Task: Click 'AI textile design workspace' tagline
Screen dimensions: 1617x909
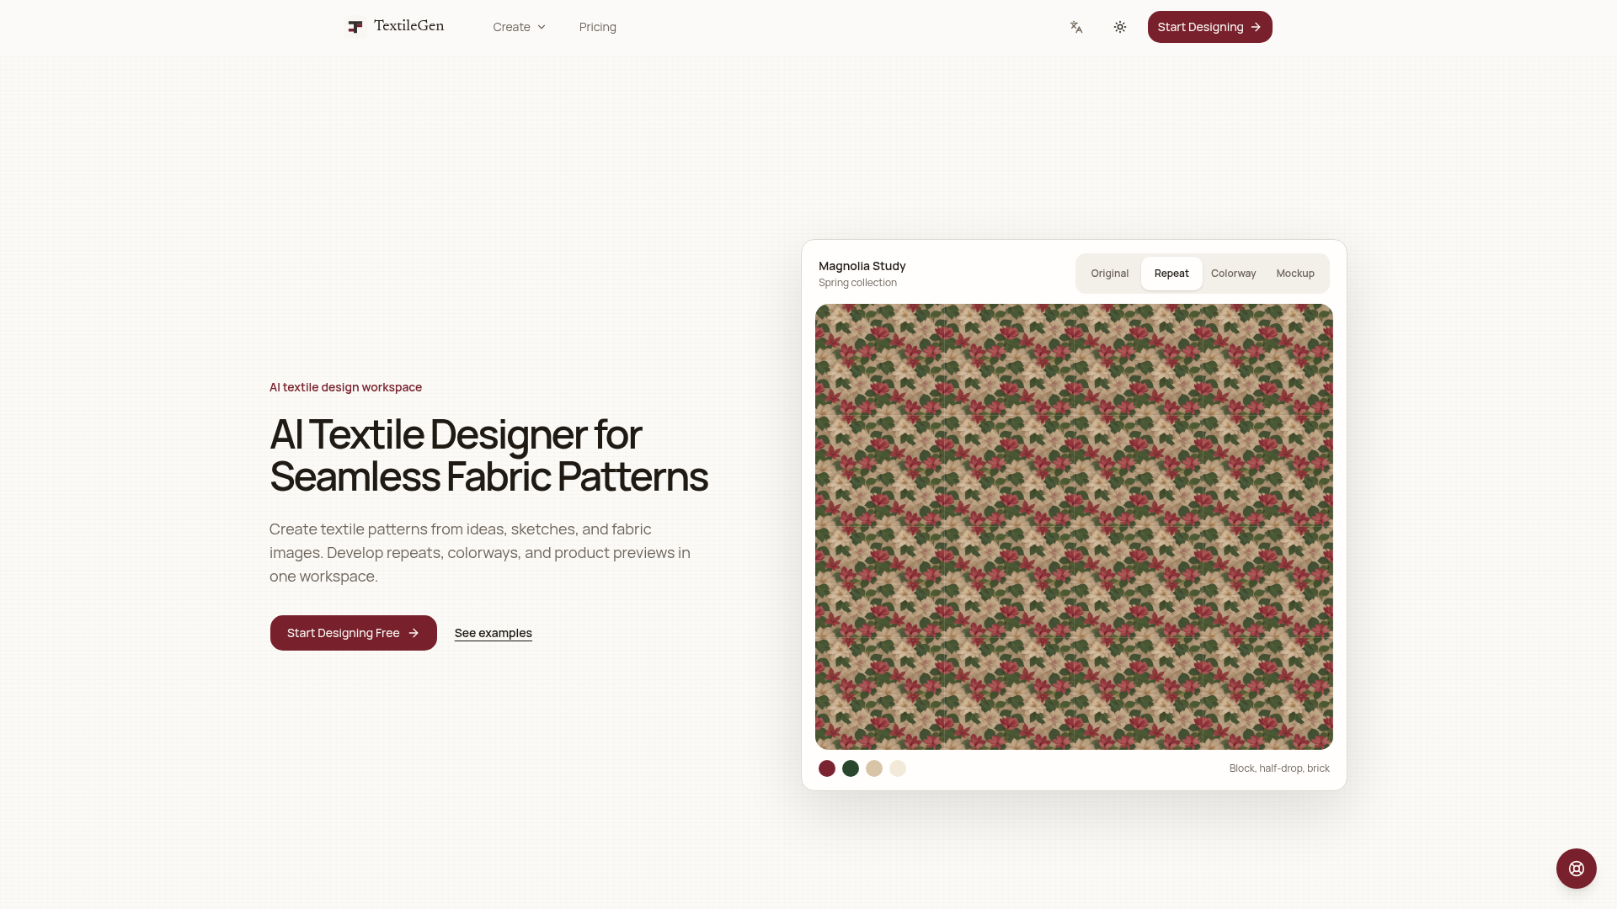Action: click(x=345, y=387)
